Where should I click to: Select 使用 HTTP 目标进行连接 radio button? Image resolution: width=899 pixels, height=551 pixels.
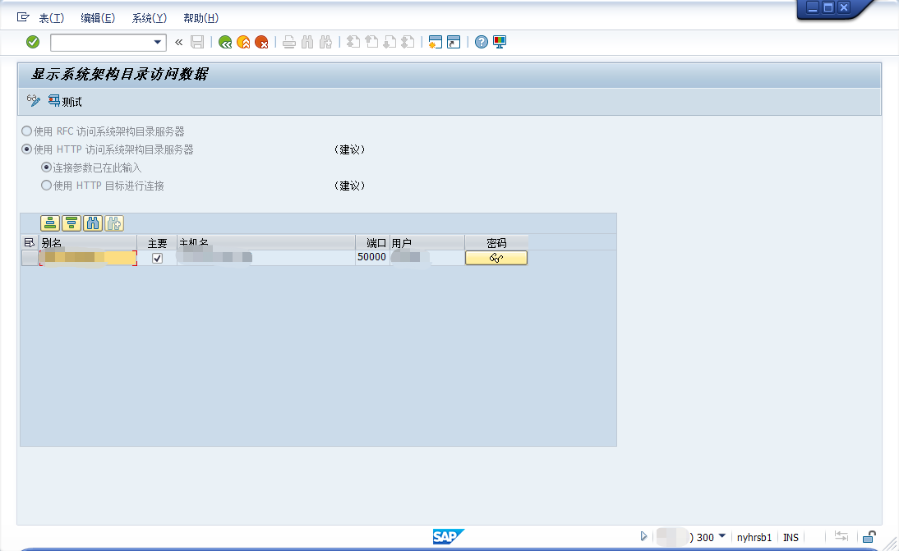47,185
